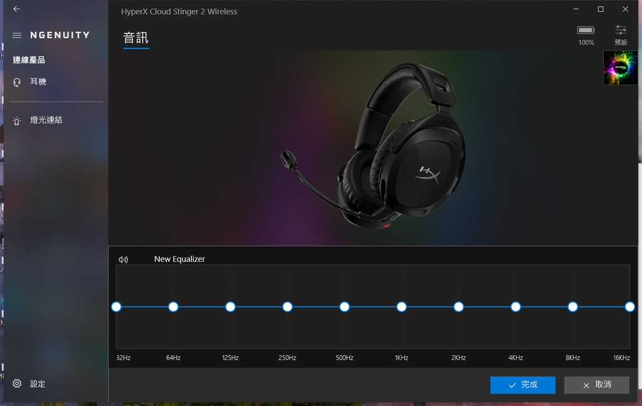This screenshot has height=406, width=642.
Task: Click the 連線產品 connected products heading
Action: (29, 60)
